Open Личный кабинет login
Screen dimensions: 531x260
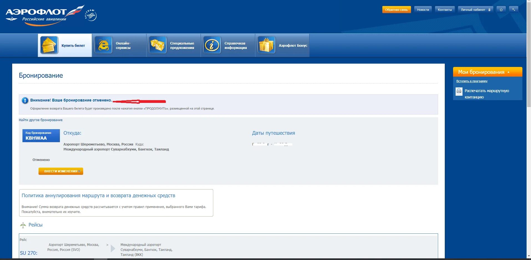476,10
